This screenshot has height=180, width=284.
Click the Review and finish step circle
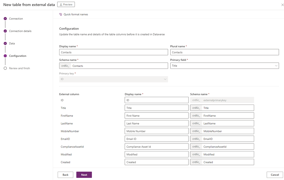[5, 68]
